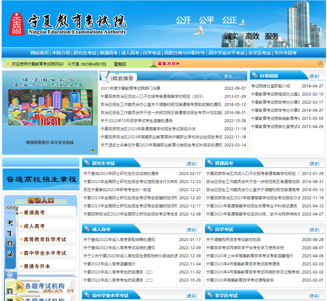Click [更多] next to 自学考试 panel
The image size is (327, 301).
click(x=314, y=230)
